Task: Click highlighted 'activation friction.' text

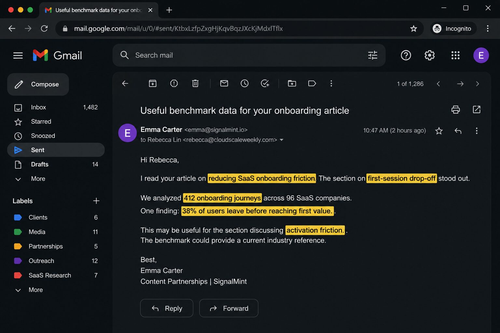Action: (x=315, y=230)
